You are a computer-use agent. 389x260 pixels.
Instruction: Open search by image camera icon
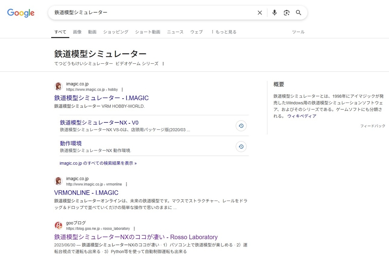(287, 13)
